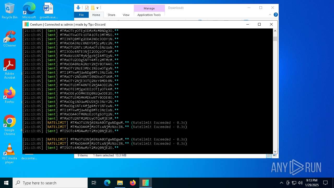Image resolution: width=334 pixels, height=188 pixels.
Task: Click Sent line MTI3NTQ0MTg2ODA3NDc3ODY1N
Action: pyautogui.click(x=70, y=39)
